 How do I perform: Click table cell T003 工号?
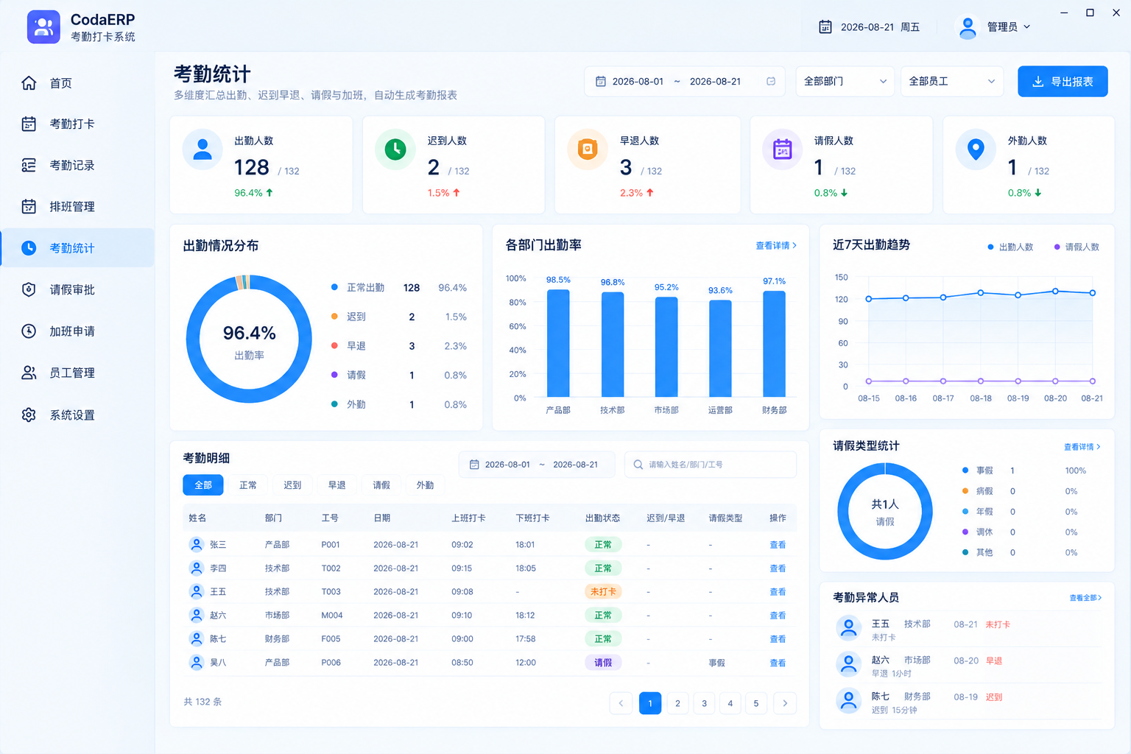331,592
